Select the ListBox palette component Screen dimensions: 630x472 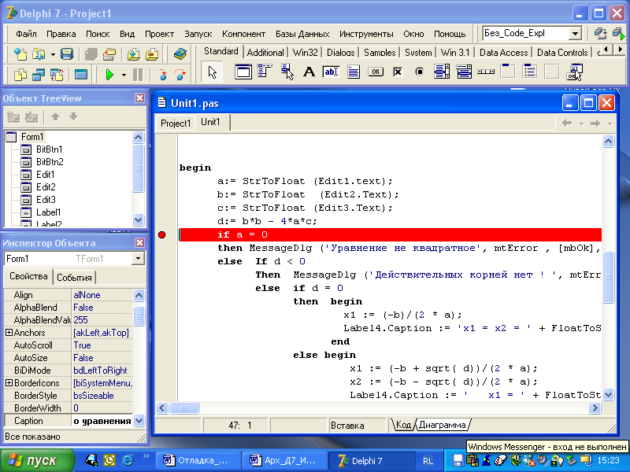(442, 72)
